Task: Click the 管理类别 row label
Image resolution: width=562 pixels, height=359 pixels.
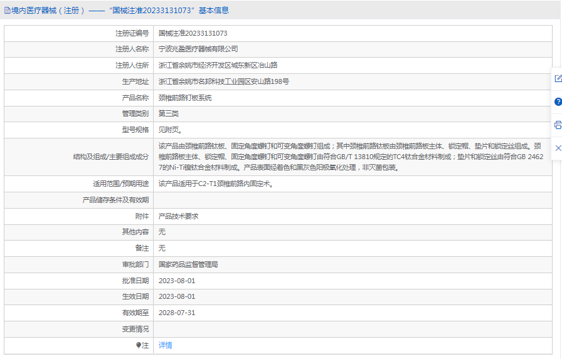Action: [x=135, y=113]
